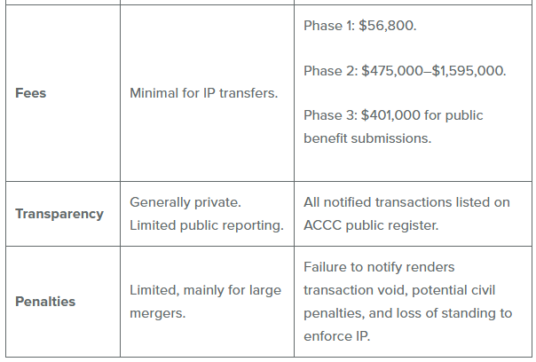Viewport: 536px width, 362px height.
Task: Click "penalties, and loss of standing to" line
Action: click(x=407, y=313)
